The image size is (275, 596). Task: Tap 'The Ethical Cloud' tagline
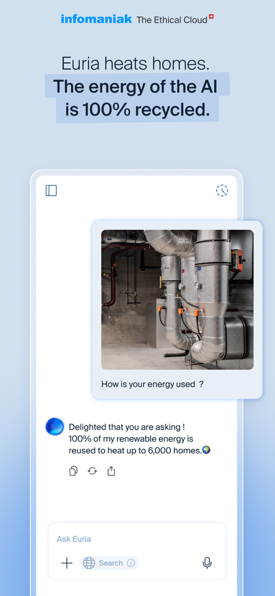[x=172, y=20]
